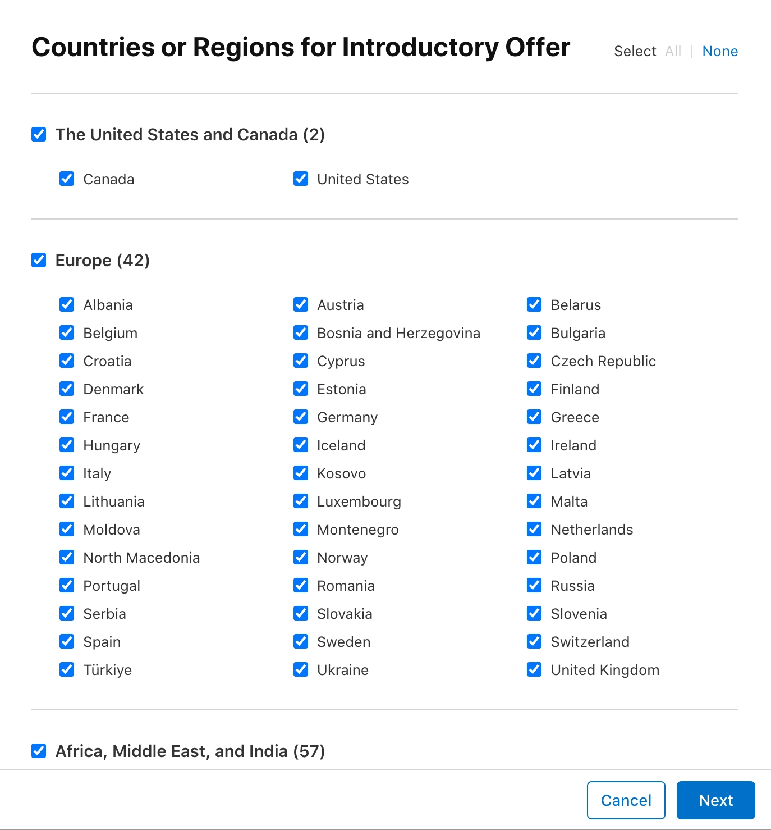Toggle the Canada checkbox
The width and height of the screenshot is (771, 830).
pos(67,179)
